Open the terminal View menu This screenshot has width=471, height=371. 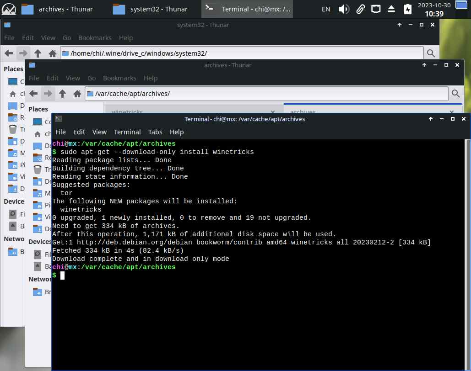pyautogui.click(x=99, y=132)
